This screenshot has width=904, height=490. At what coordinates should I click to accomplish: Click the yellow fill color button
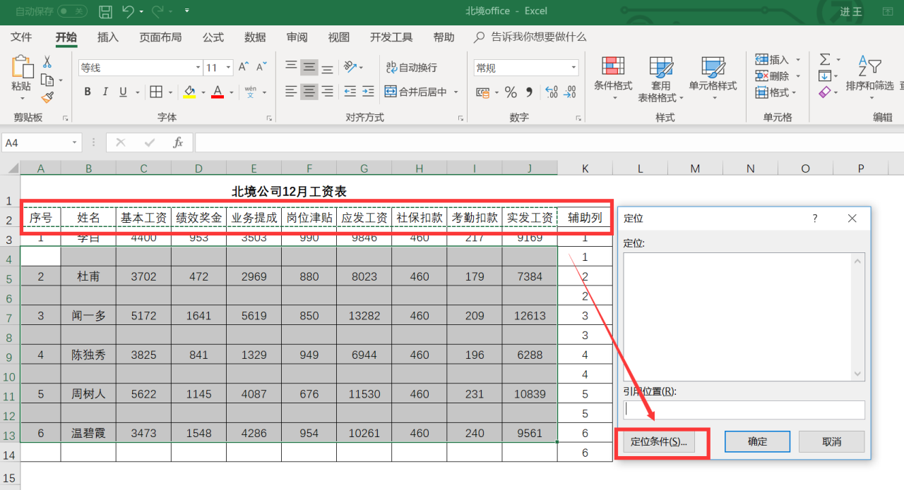[x=189, y=92]
